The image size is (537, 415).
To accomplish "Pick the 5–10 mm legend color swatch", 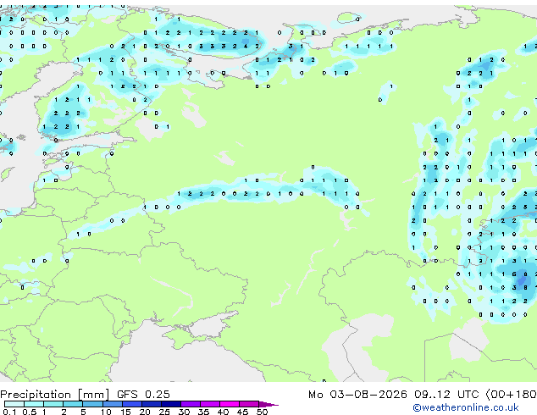I will pyautogui.click(x=93, y=404).
